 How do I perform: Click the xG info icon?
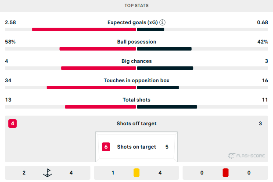162,22
